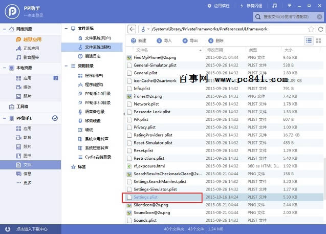Sort by 文件名 column header

tap(142, 50)
